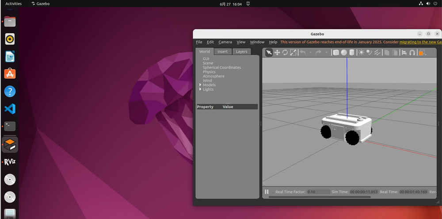Open the Camera menu

tap(225, 42)
